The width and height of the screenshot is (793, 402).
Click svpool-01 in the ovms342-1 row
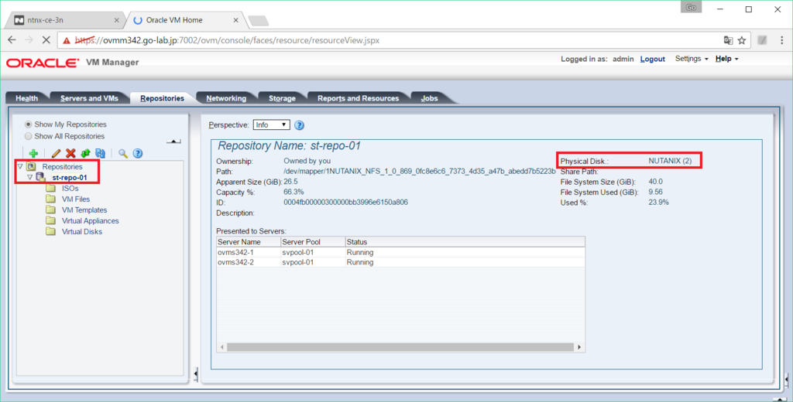pos(298,253)
